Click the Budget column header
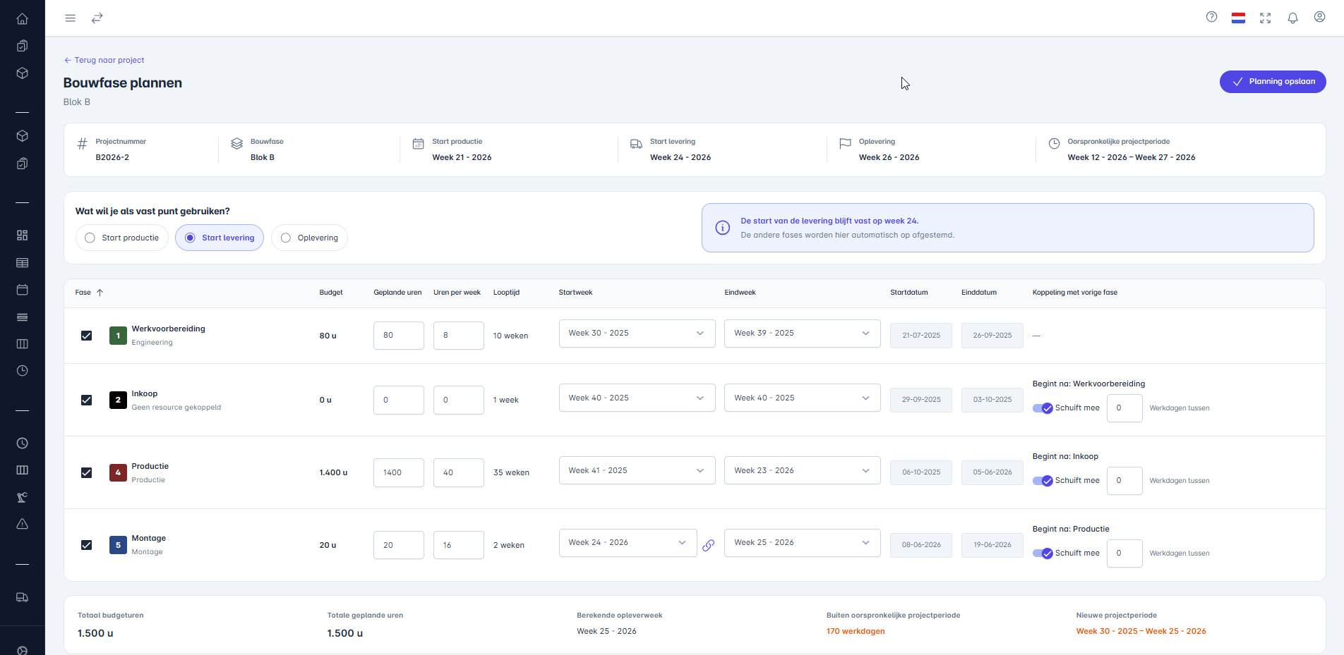This screenshot has height=655, width=1344. click(x=331, y=293)
